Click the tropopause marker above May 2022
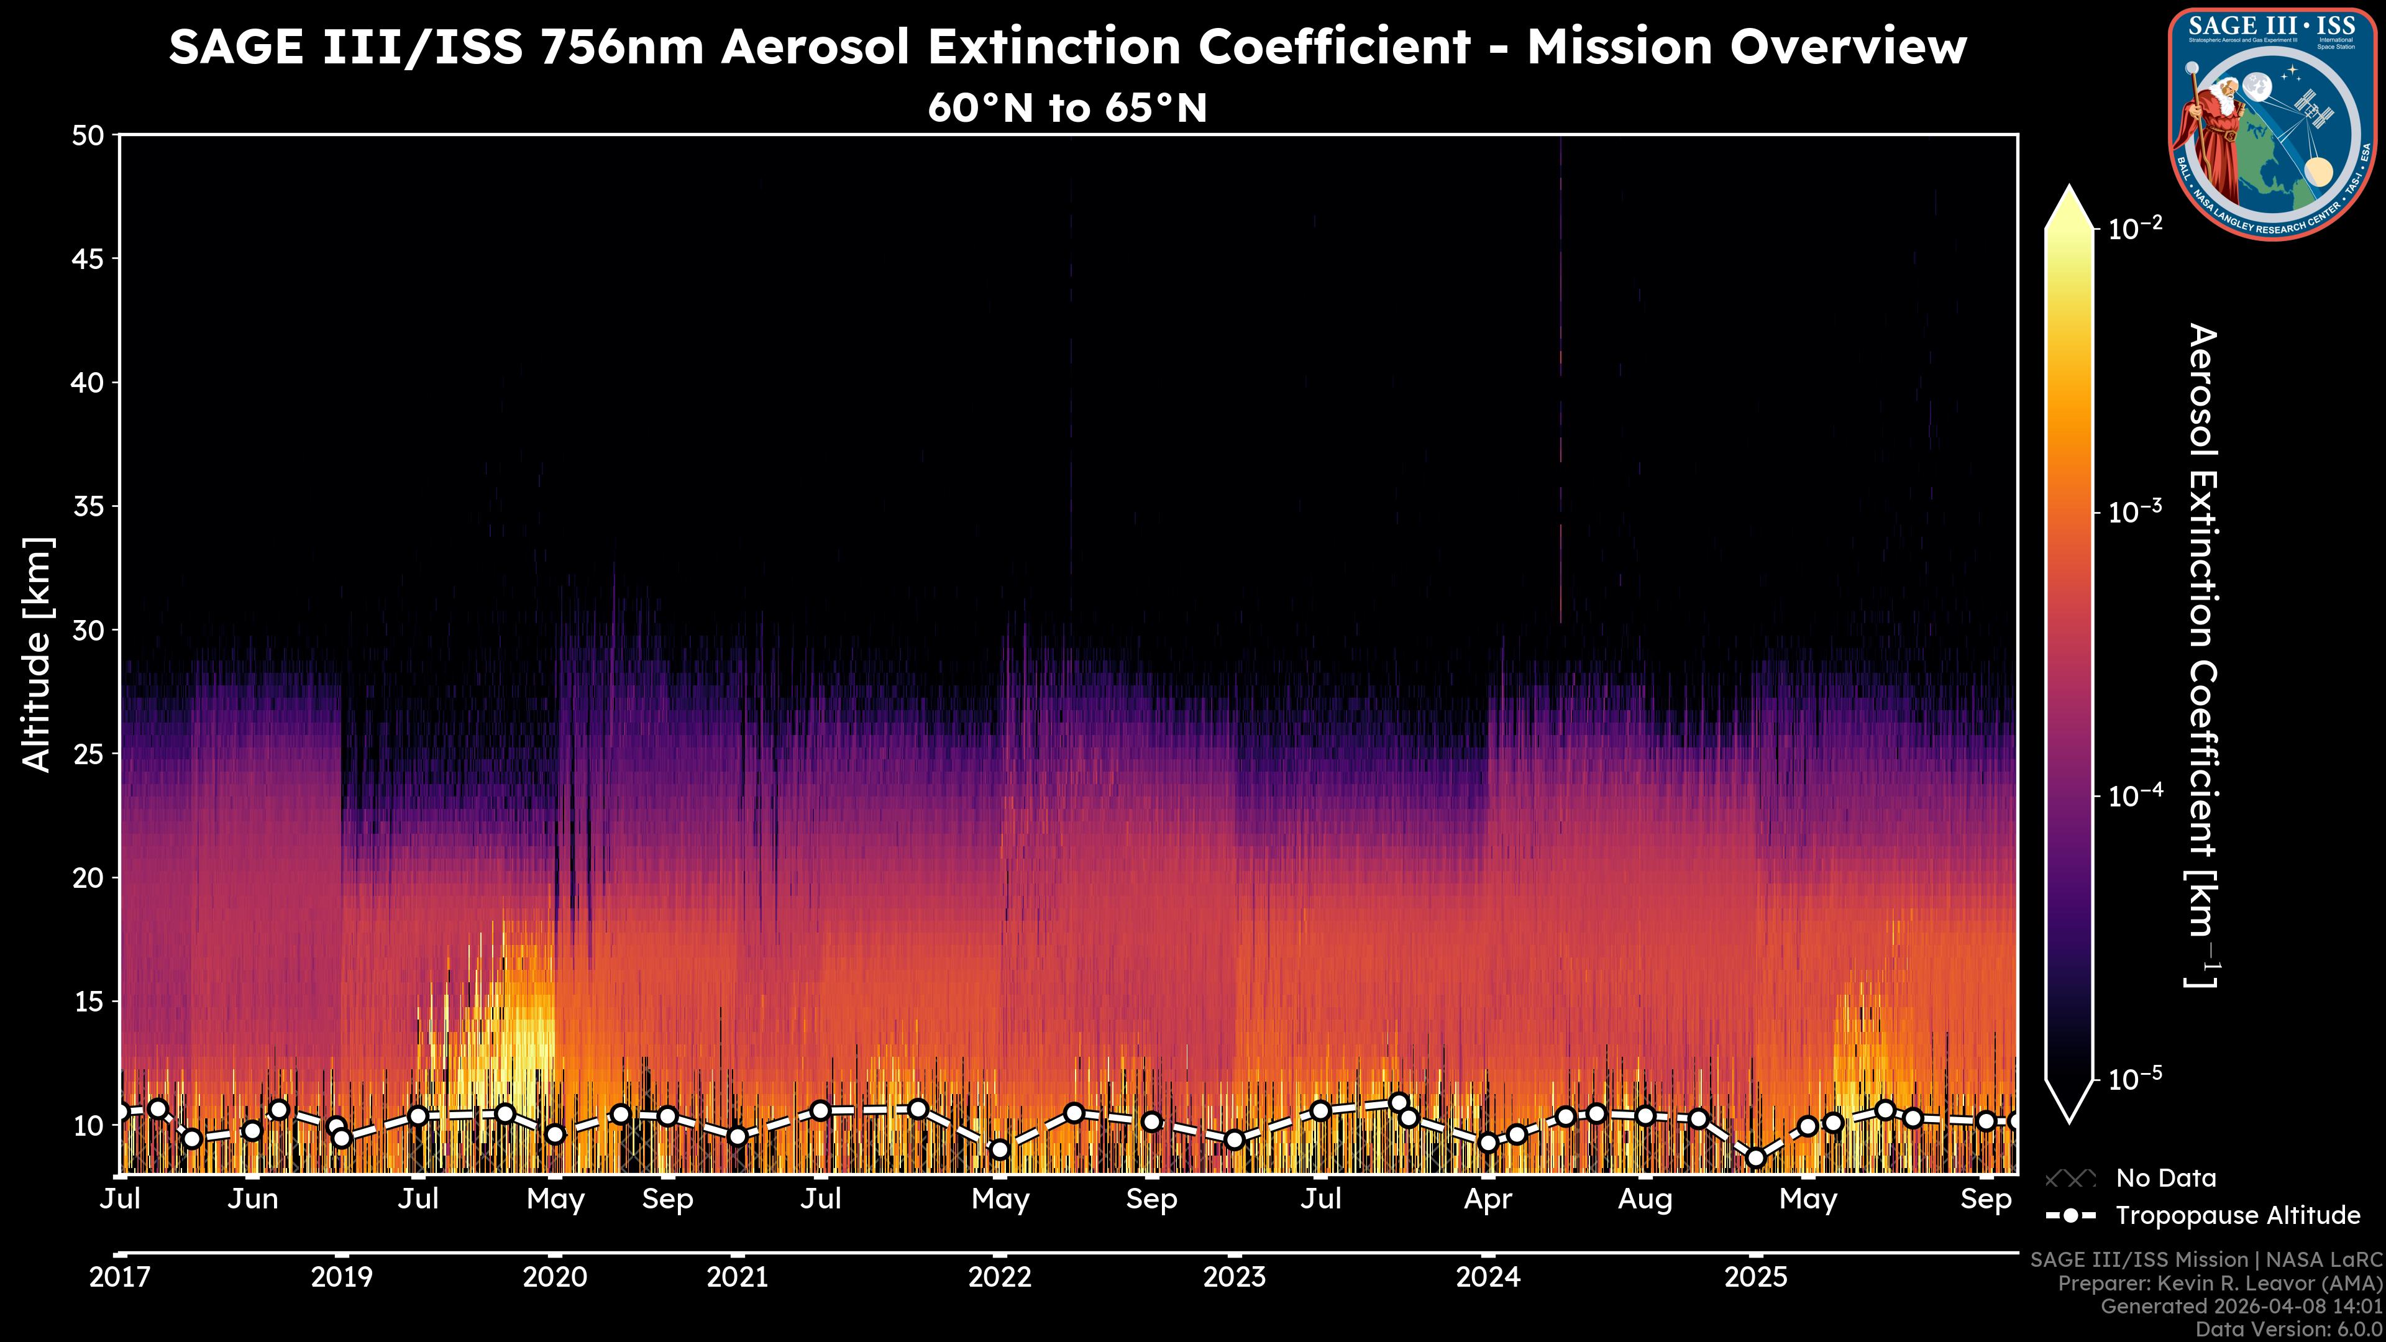The image size is (2386, 1342). tap(999, 1149)
